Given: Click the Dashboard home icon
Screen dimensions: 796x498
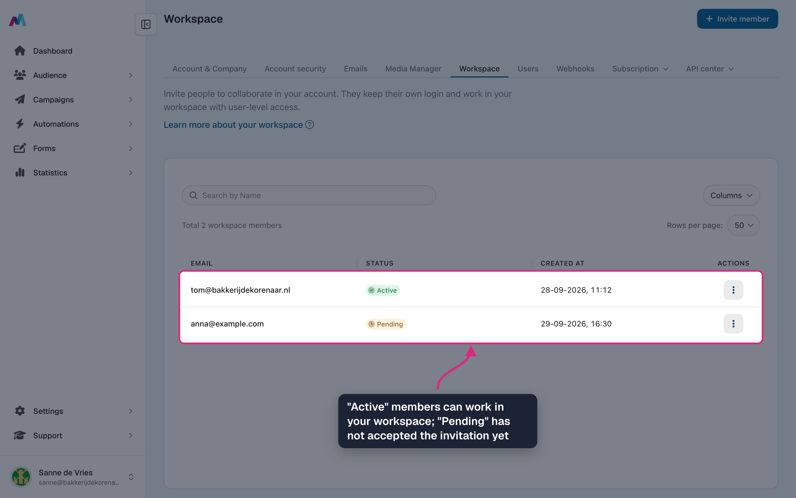Looking at the screenshot, I should (20, 51).
